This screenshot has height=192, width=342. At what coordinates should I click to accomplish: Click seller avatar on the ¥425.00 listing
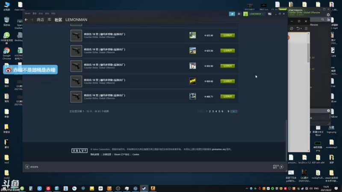[x=193, y=35]
